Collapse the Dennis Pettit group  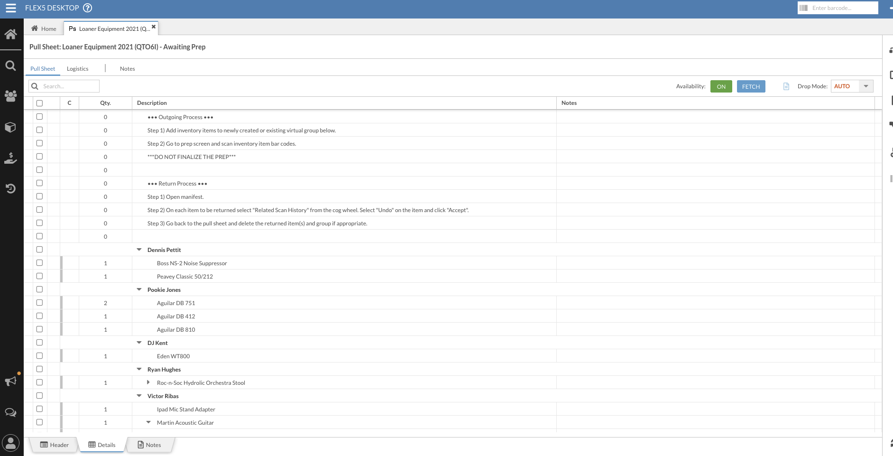click(139, 250)
